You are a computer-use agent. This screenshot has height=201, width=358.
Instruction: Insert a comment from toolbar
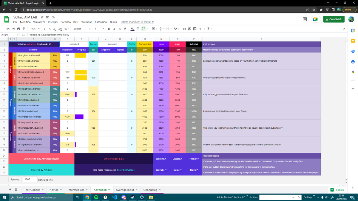(190, 29)
